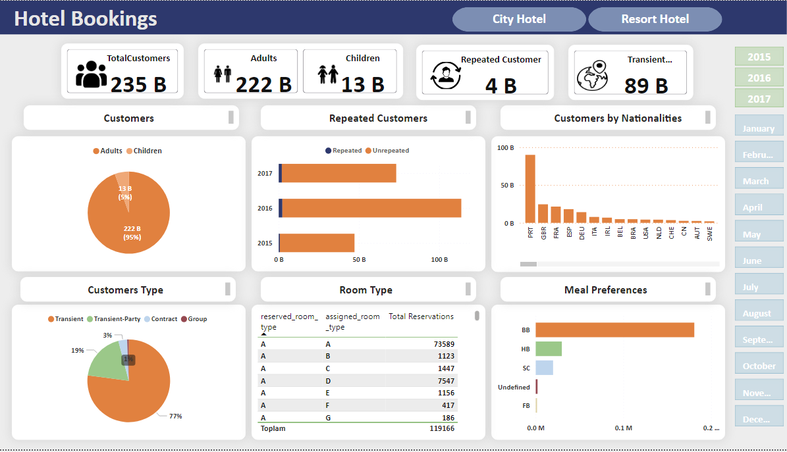
Task: Click Unrepeated legend color marker
Action: click(368, 151)
